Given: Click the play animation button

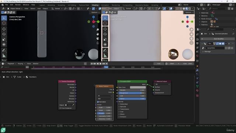Looking at the screenshot, I should (101, 64).
